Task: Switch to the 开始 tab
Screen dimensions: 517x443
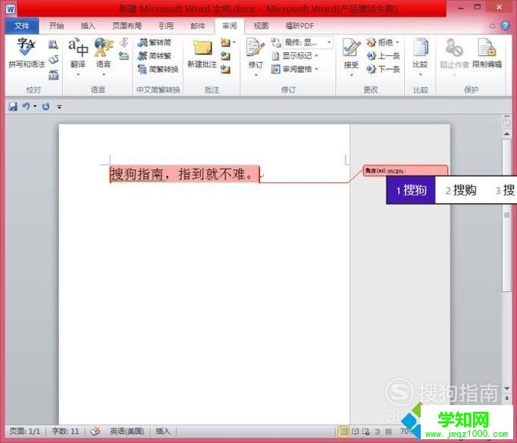Action: point(57,26)
